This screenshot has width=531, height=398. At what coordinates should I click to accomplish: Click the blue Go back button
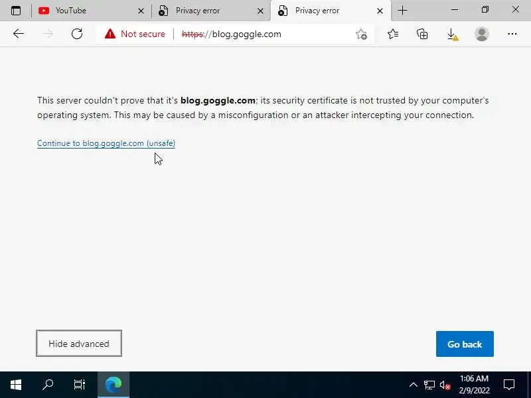[x=465, y=344]
